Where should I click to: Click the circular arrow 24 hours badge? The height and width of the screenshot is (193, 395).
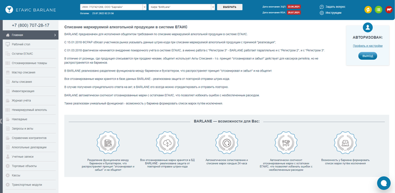[x=227, y=143]
